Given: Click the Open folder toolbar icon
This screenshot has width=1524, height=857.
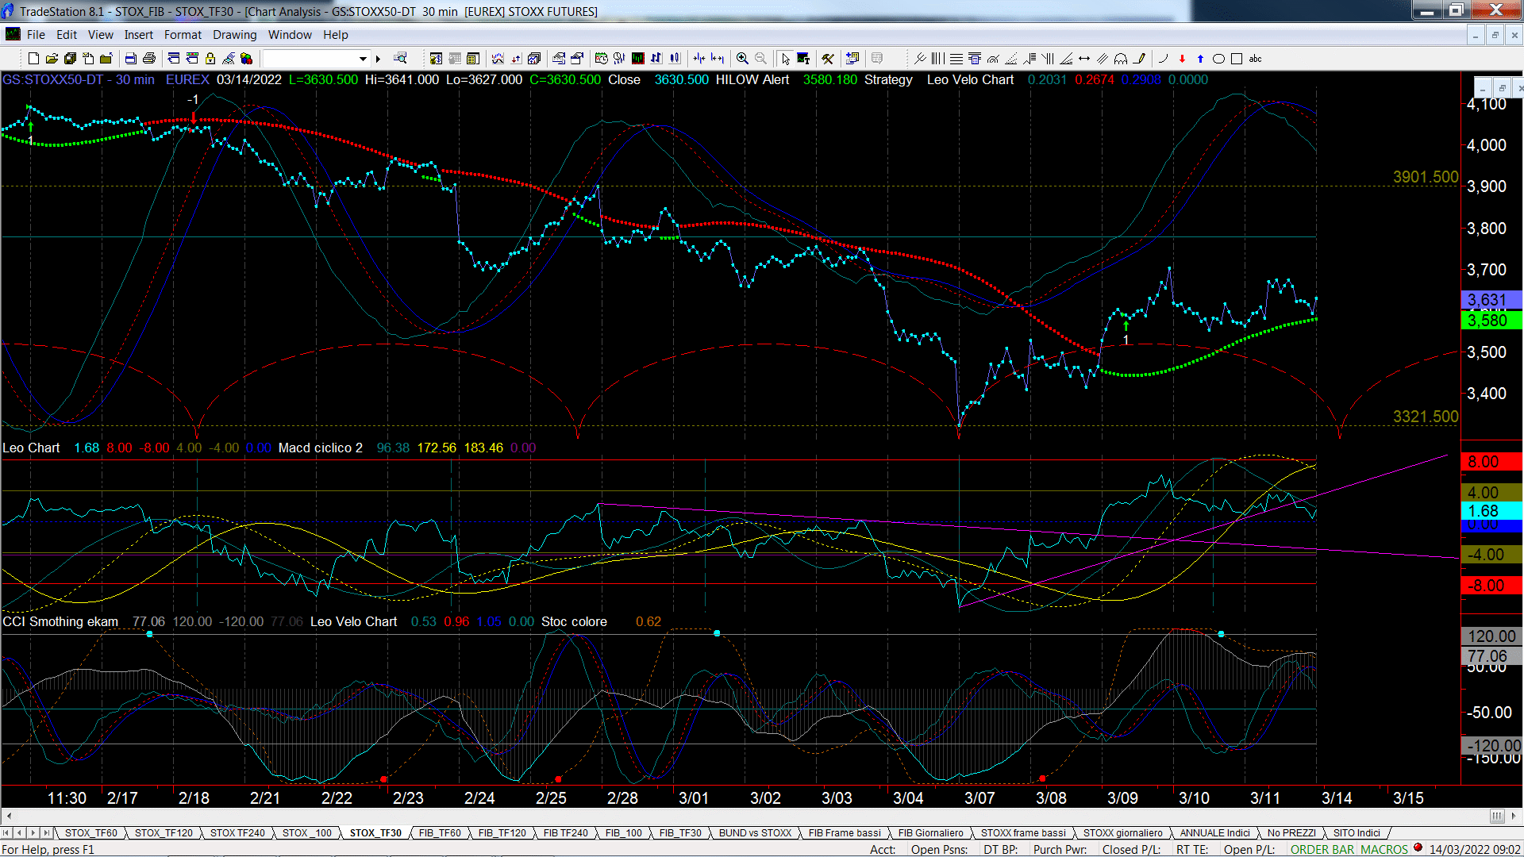Looking at the screenshot, I should pos(52,59).
